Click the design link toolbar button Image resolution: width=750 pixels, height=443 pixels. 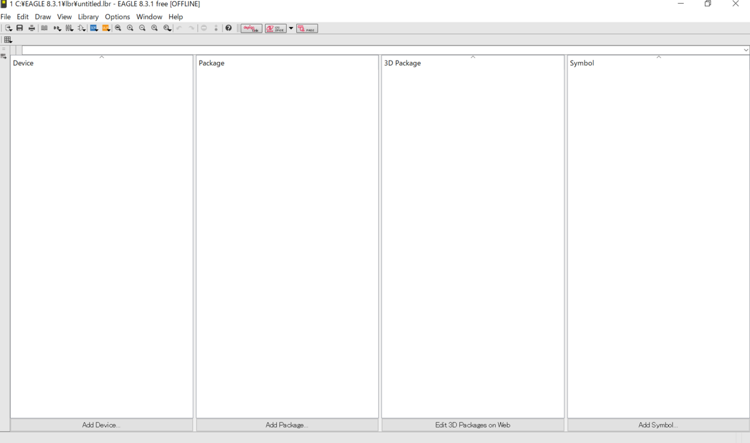pos(251,28)
